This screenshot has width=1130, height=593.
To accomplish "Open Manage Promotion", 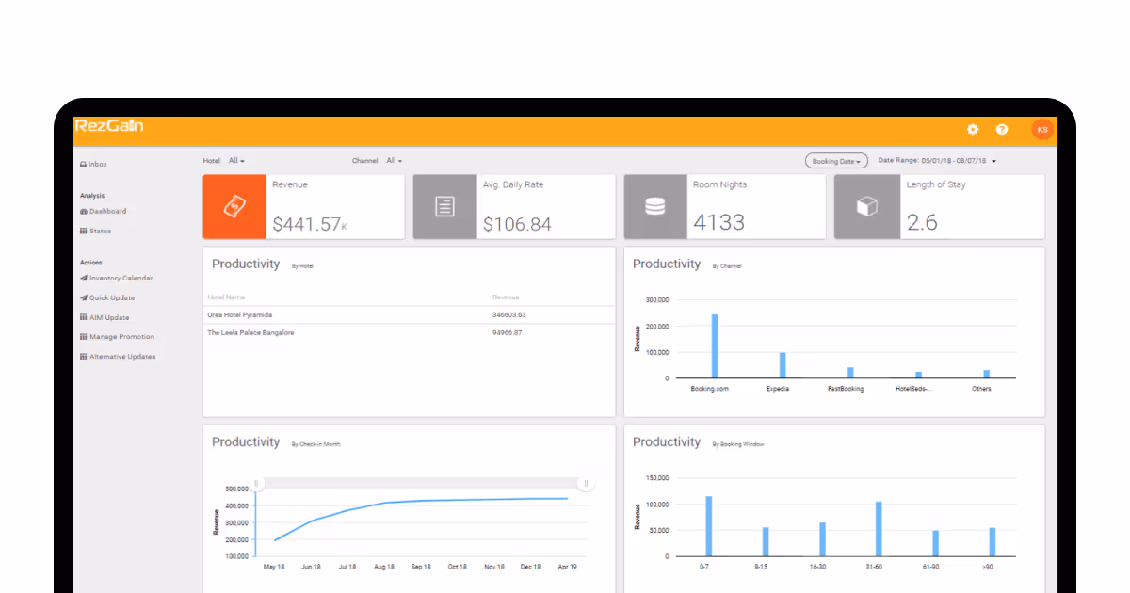I will (118, 337).
